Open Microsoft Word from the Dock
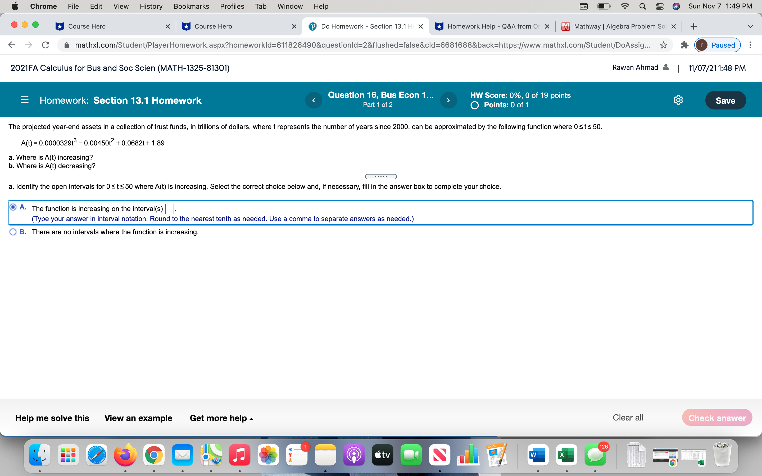Screen dimensions: 762x476 tap(538, 455)
